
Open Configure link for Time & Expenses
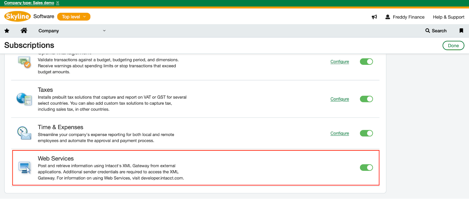[340, 133]
